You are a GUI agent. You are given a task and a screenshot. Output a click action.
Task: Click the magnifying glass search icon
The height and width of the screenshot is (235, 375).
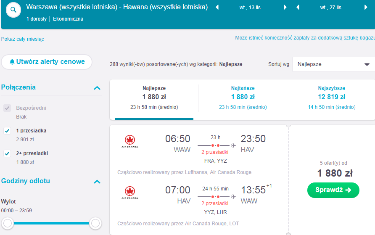[x=13, y=10]
